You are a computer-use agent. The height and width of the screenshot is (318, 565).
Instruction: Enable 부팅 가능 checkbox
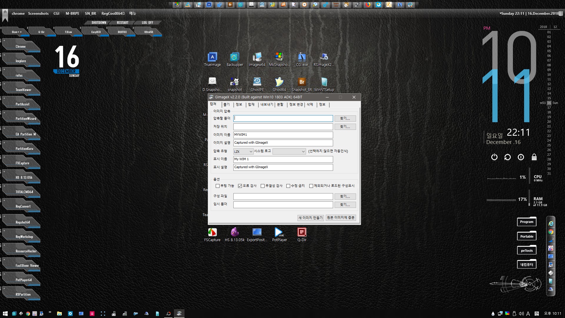(x=217, y=186)
